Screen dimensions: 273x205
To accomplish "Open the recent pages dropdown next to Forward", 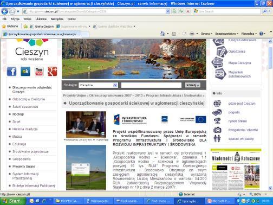I will click(x=18, y=11).
